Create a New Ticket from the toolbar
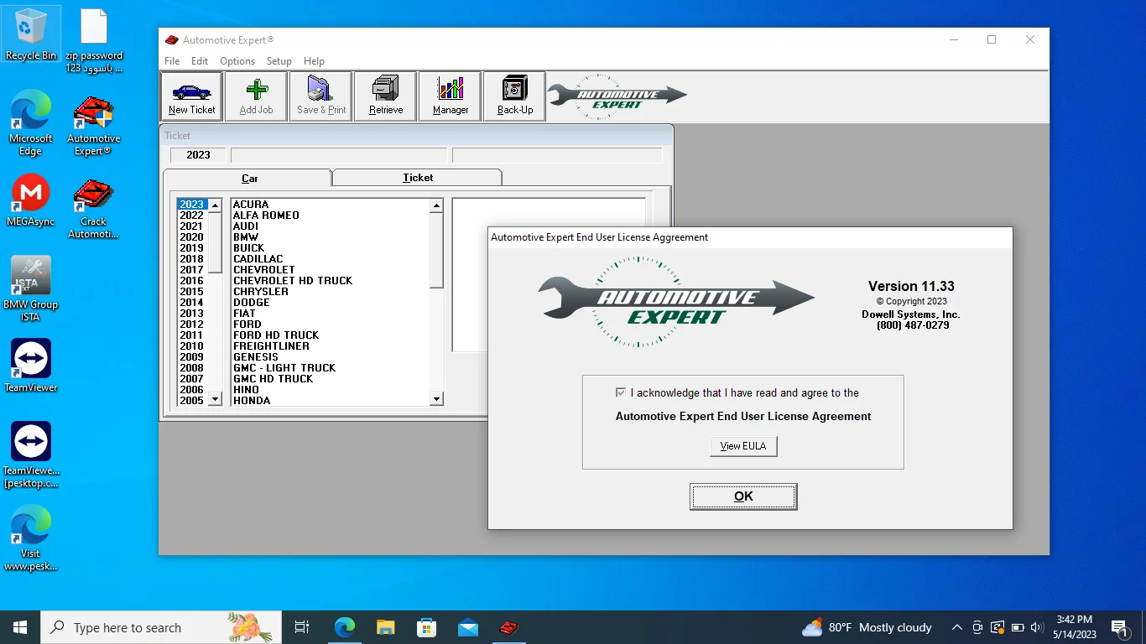The height and width of the screenshot is (644, 1146). 190,96
